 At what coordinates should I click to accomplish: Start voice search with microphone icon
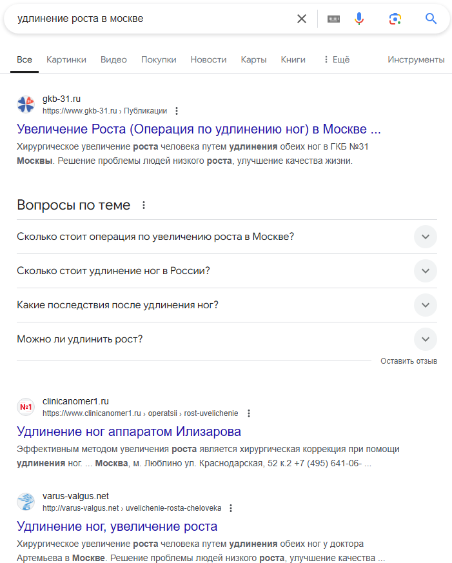[359, 19]
